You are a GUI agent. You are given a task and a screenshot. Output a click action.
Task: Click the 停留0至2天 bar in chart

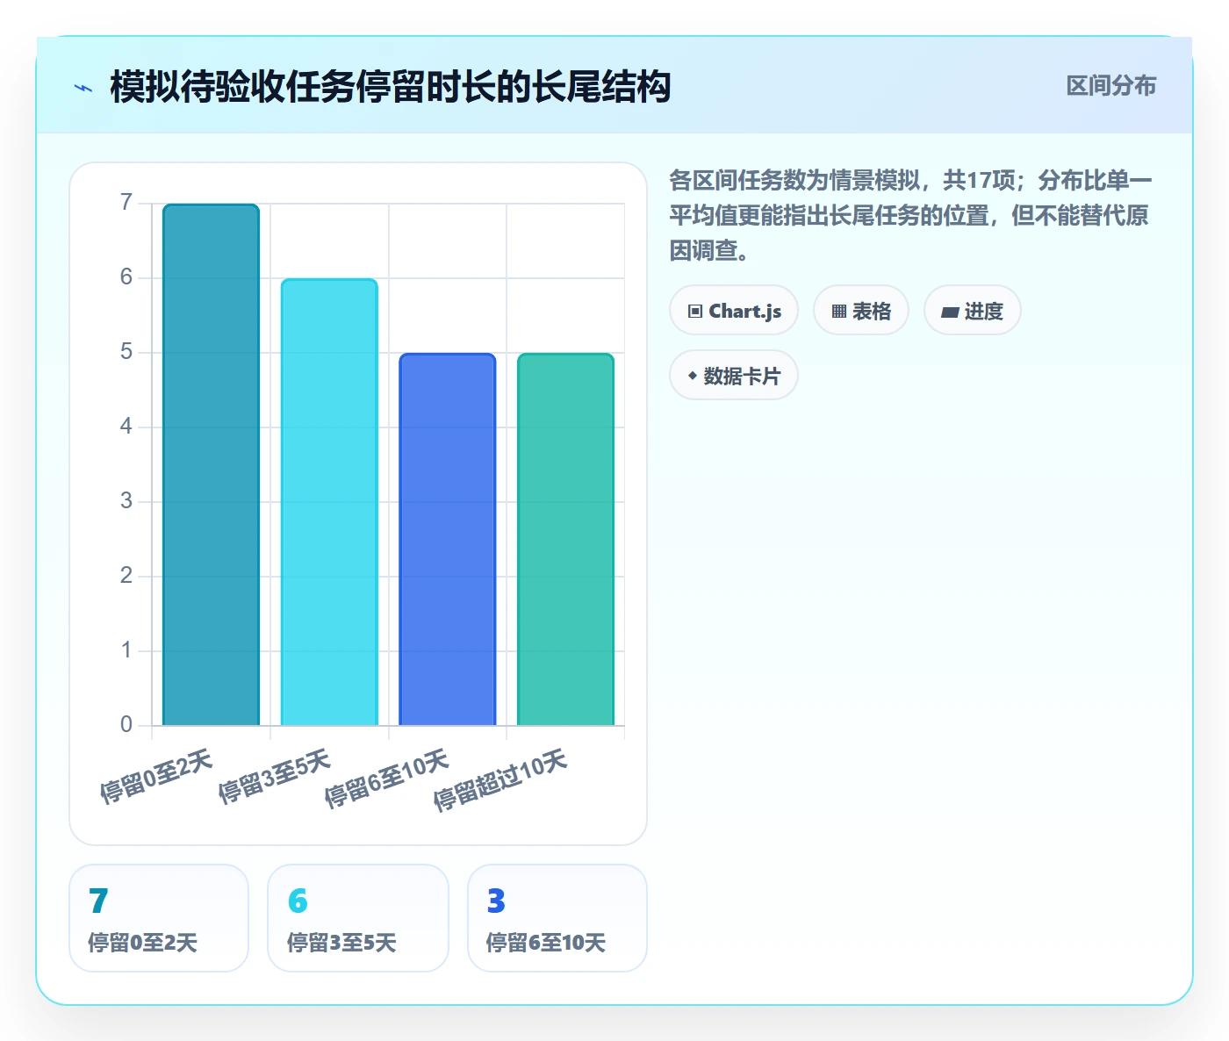pos(211,465)
